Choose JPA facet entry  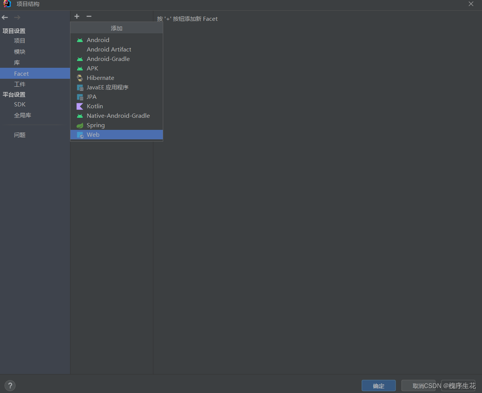coord(117,97)
